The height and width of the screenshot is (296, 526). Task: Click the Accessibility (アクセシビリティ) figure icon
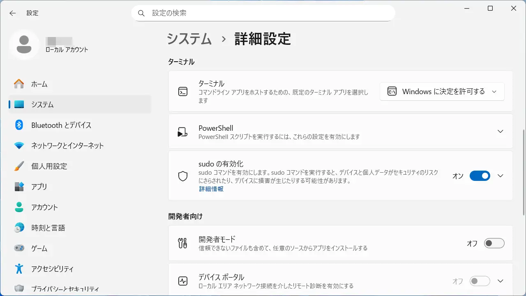tap(19, 269)
